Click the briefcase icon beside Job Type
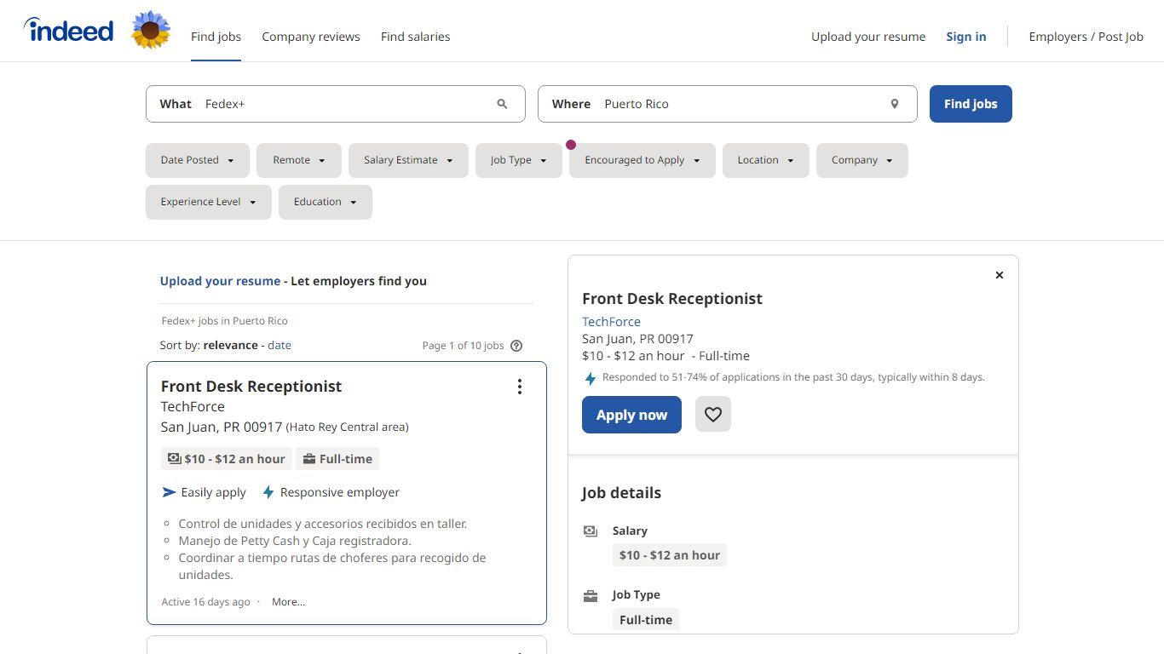 click(x=591, y=596)
